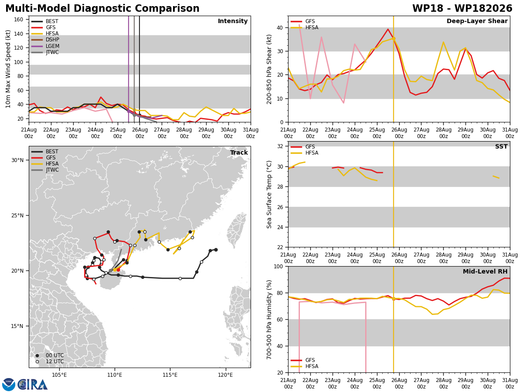Click the yellow current-time line in SST chart
Screen dimensions: 523x392
coord(394,194)
